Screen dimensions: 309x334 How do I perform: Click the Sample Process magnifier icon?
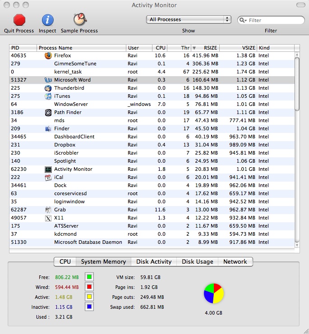pyautogui.click(x=80, y=19)
